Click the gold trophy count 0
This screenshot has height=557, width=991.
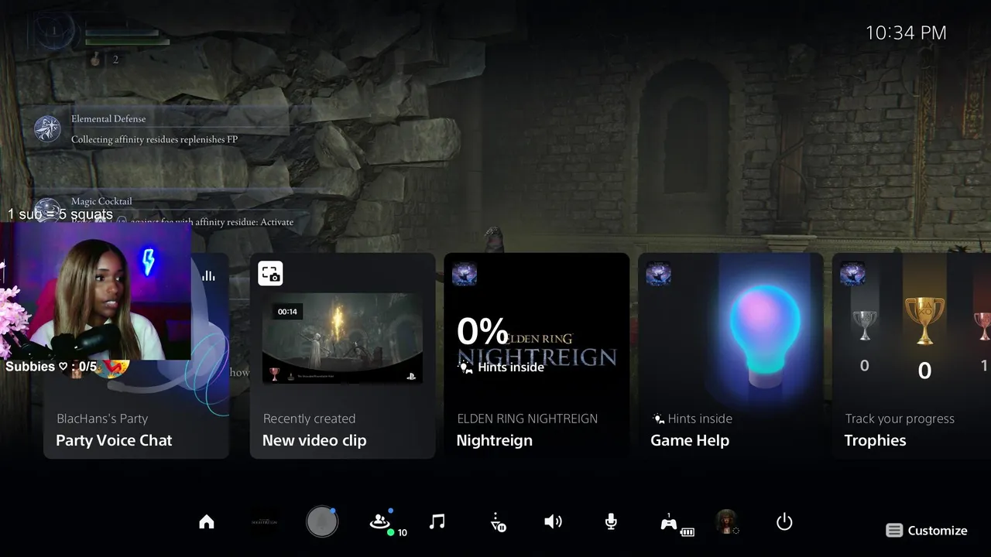click(x=924, y=371)
